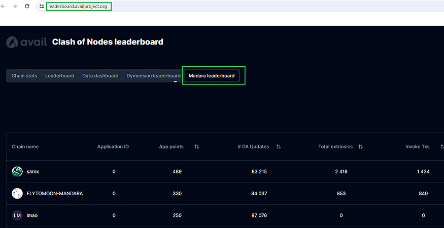Click the # DA Updates header label
Image resolution: width=444 pixels, height=228 pixels.
click(253, 147)
